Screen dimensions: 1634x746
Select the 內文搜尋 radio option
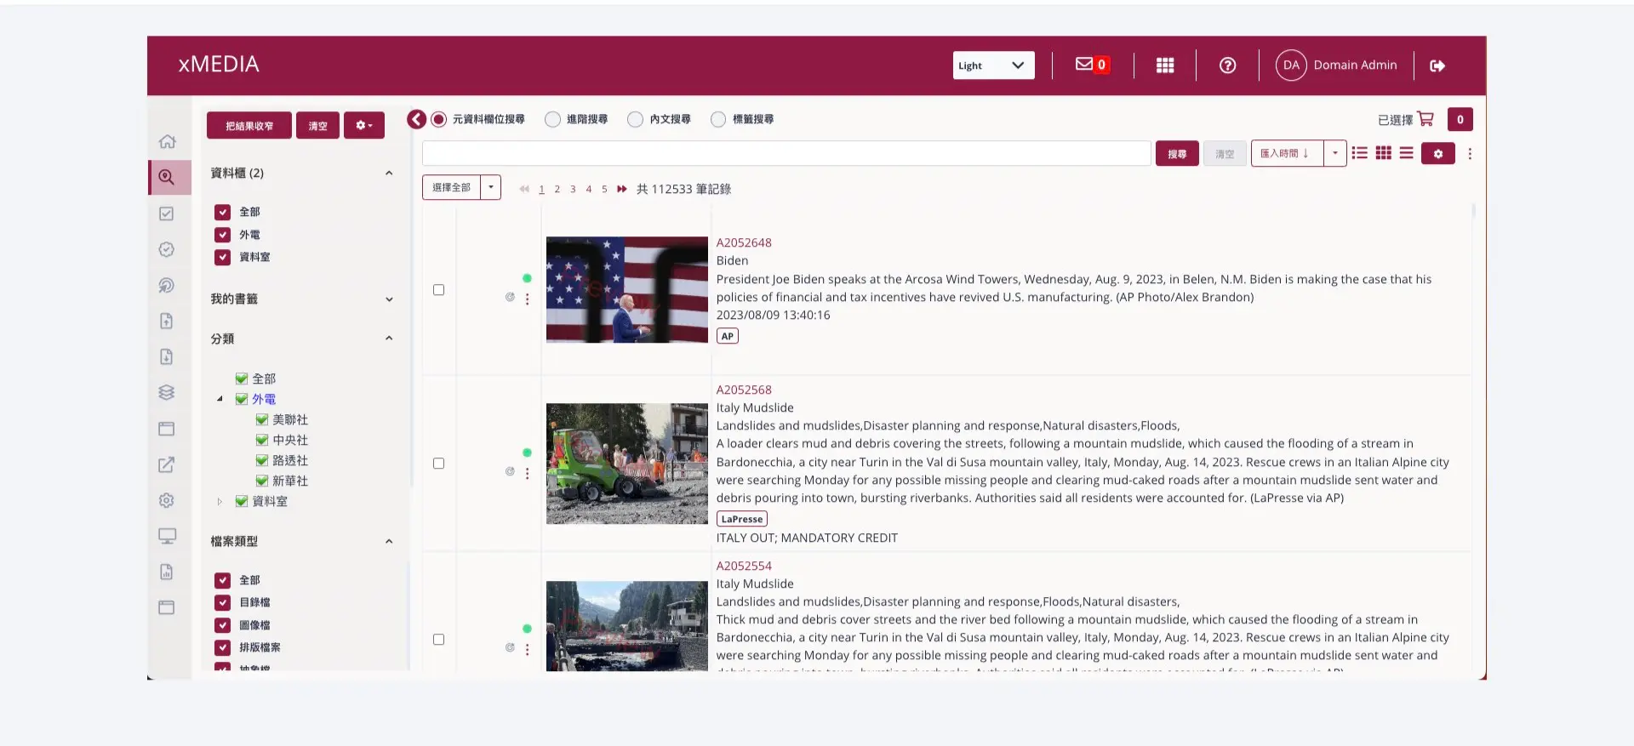point(636,119)
